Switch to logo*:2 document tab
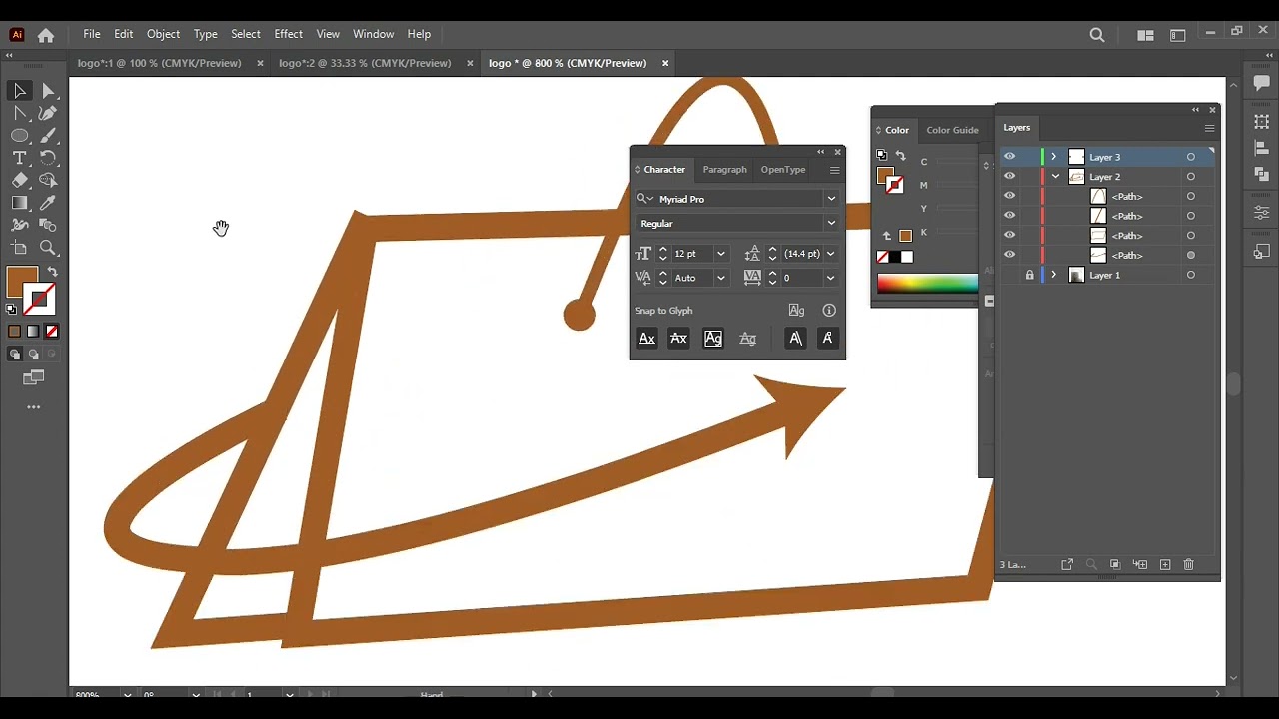The height and width of the screenshot is (719, 1279). [365, 63]
